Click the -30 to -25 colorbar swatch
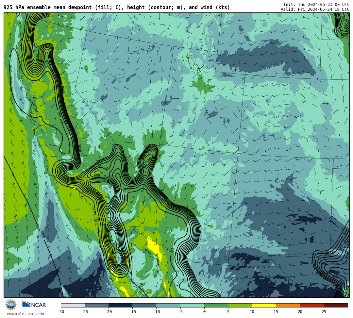This screenshot has height=318, width=353. click(73, 305)
